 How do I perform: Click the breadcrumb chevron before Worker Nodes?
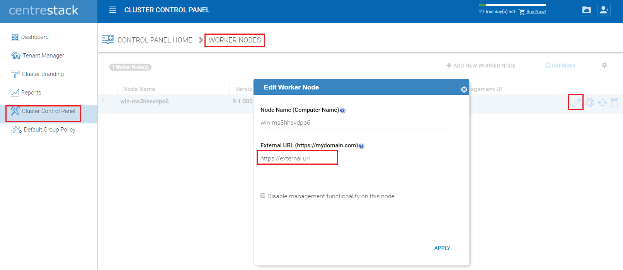pos(201,40)
